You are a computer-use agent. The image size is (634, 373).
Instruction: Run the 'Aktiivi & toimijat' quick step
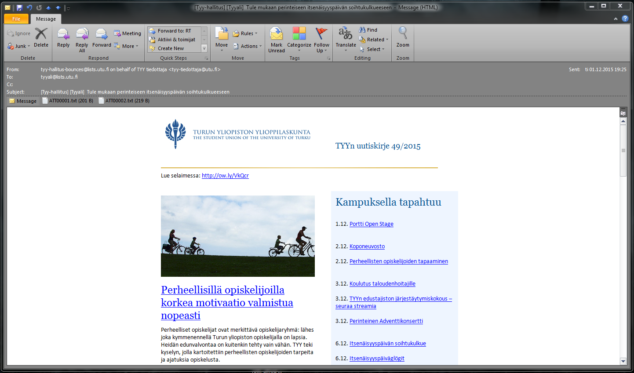(174, 40)
